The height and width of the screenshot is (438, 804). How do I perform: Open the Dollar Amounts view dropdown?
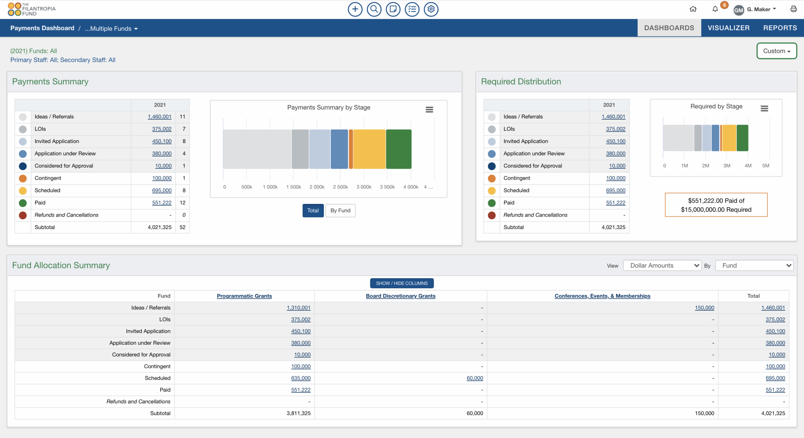click(x=662, y=265)
